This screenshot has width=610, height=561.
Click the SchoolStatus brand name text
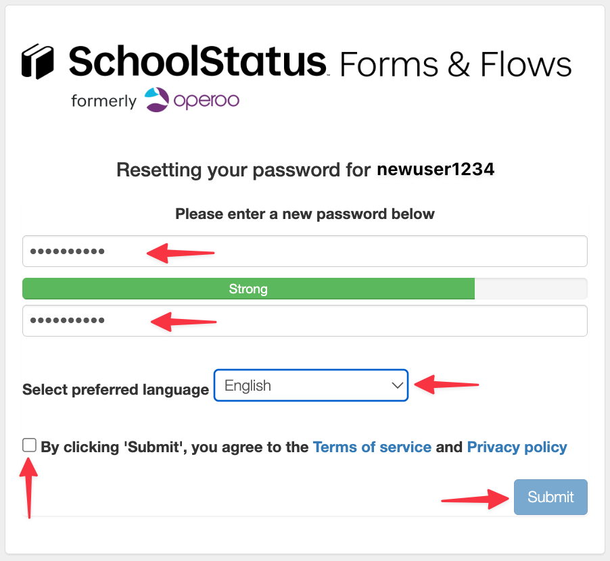pyautogui.click(x=198, y=61)
